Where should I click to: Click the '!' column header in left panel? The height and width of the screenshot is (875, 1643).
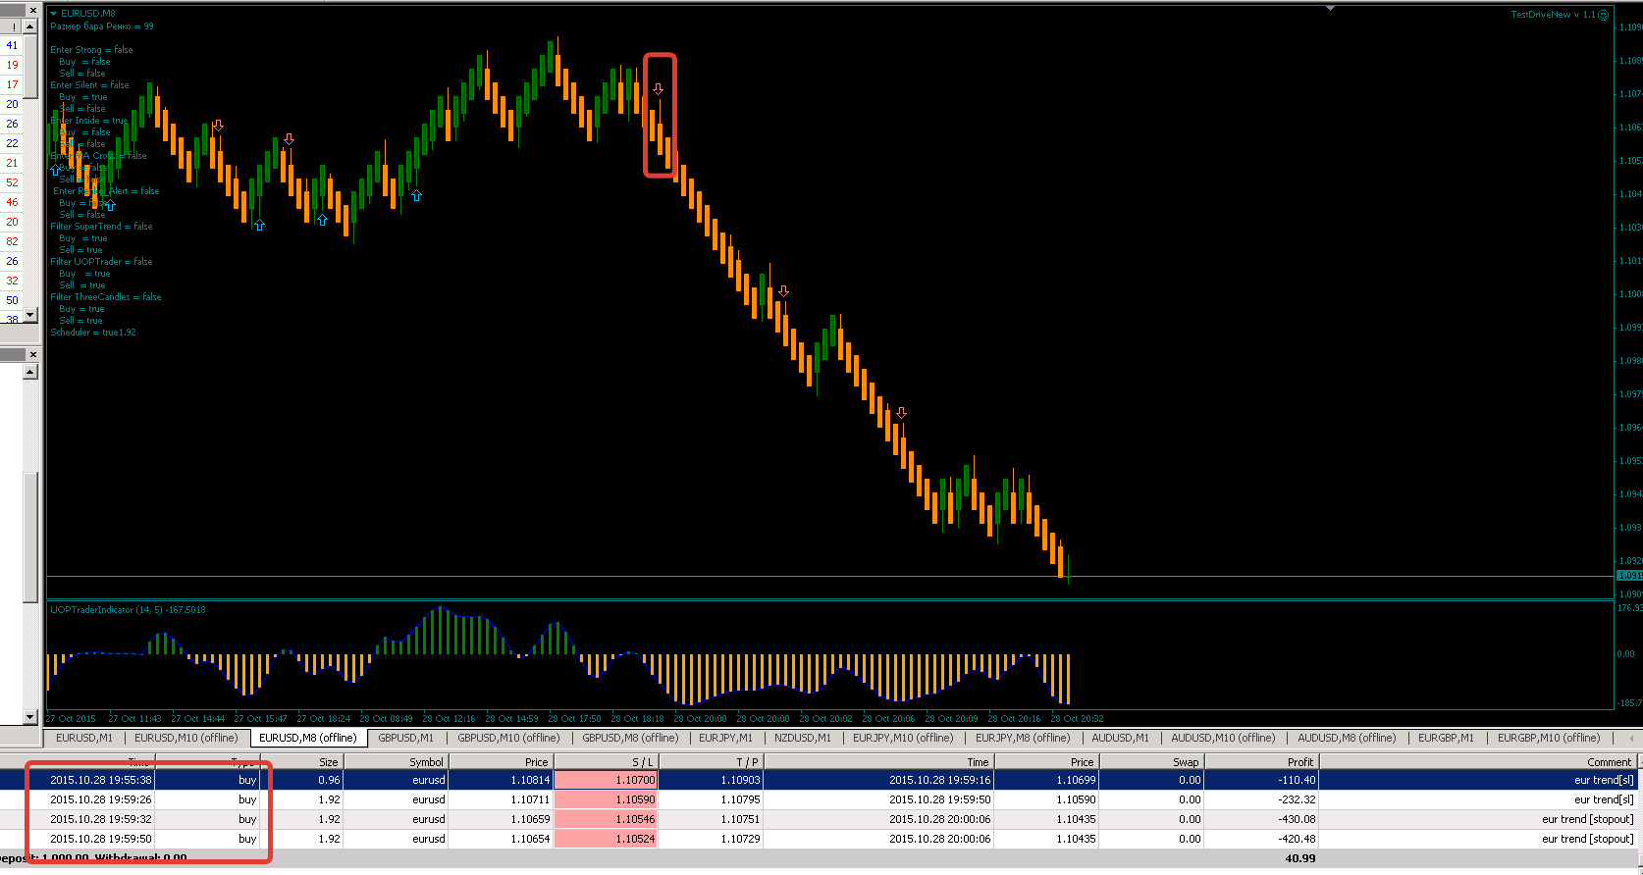click(x=12, y=26)
